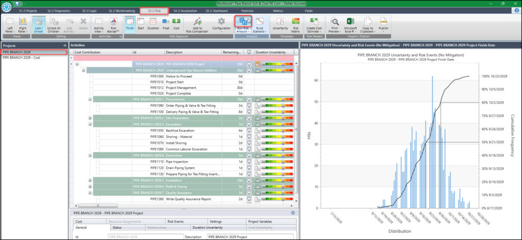Image resolution: width=522 pixels, height=240 pixels.
Task: Click the Deltek Acumen application logo button
Action: 5,6
